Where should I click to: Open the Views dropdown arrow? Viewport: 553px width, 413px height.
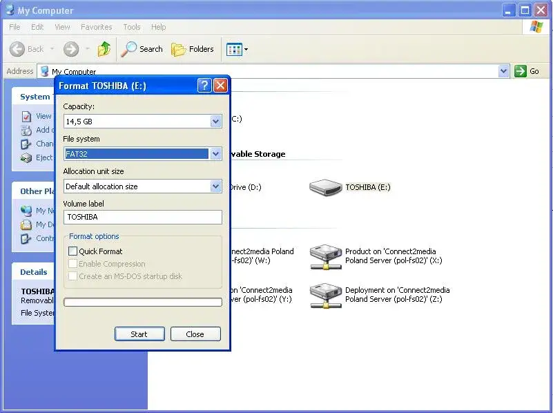[x=246, y=49]
